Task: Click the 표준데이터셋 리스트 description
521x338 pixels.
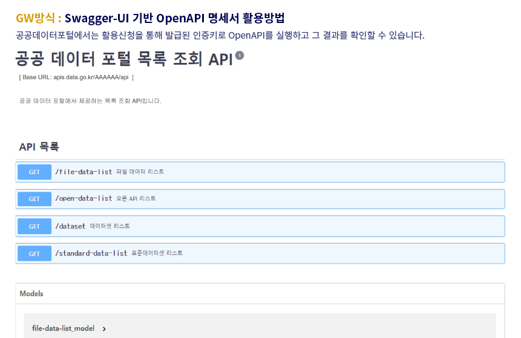Action: click(157, 253)
